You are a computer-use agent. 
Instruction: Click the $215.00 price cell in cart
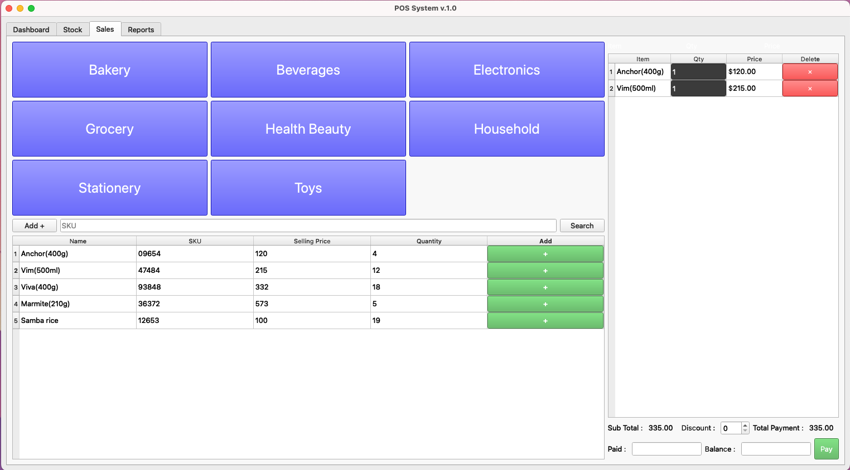tap(755, 88)
